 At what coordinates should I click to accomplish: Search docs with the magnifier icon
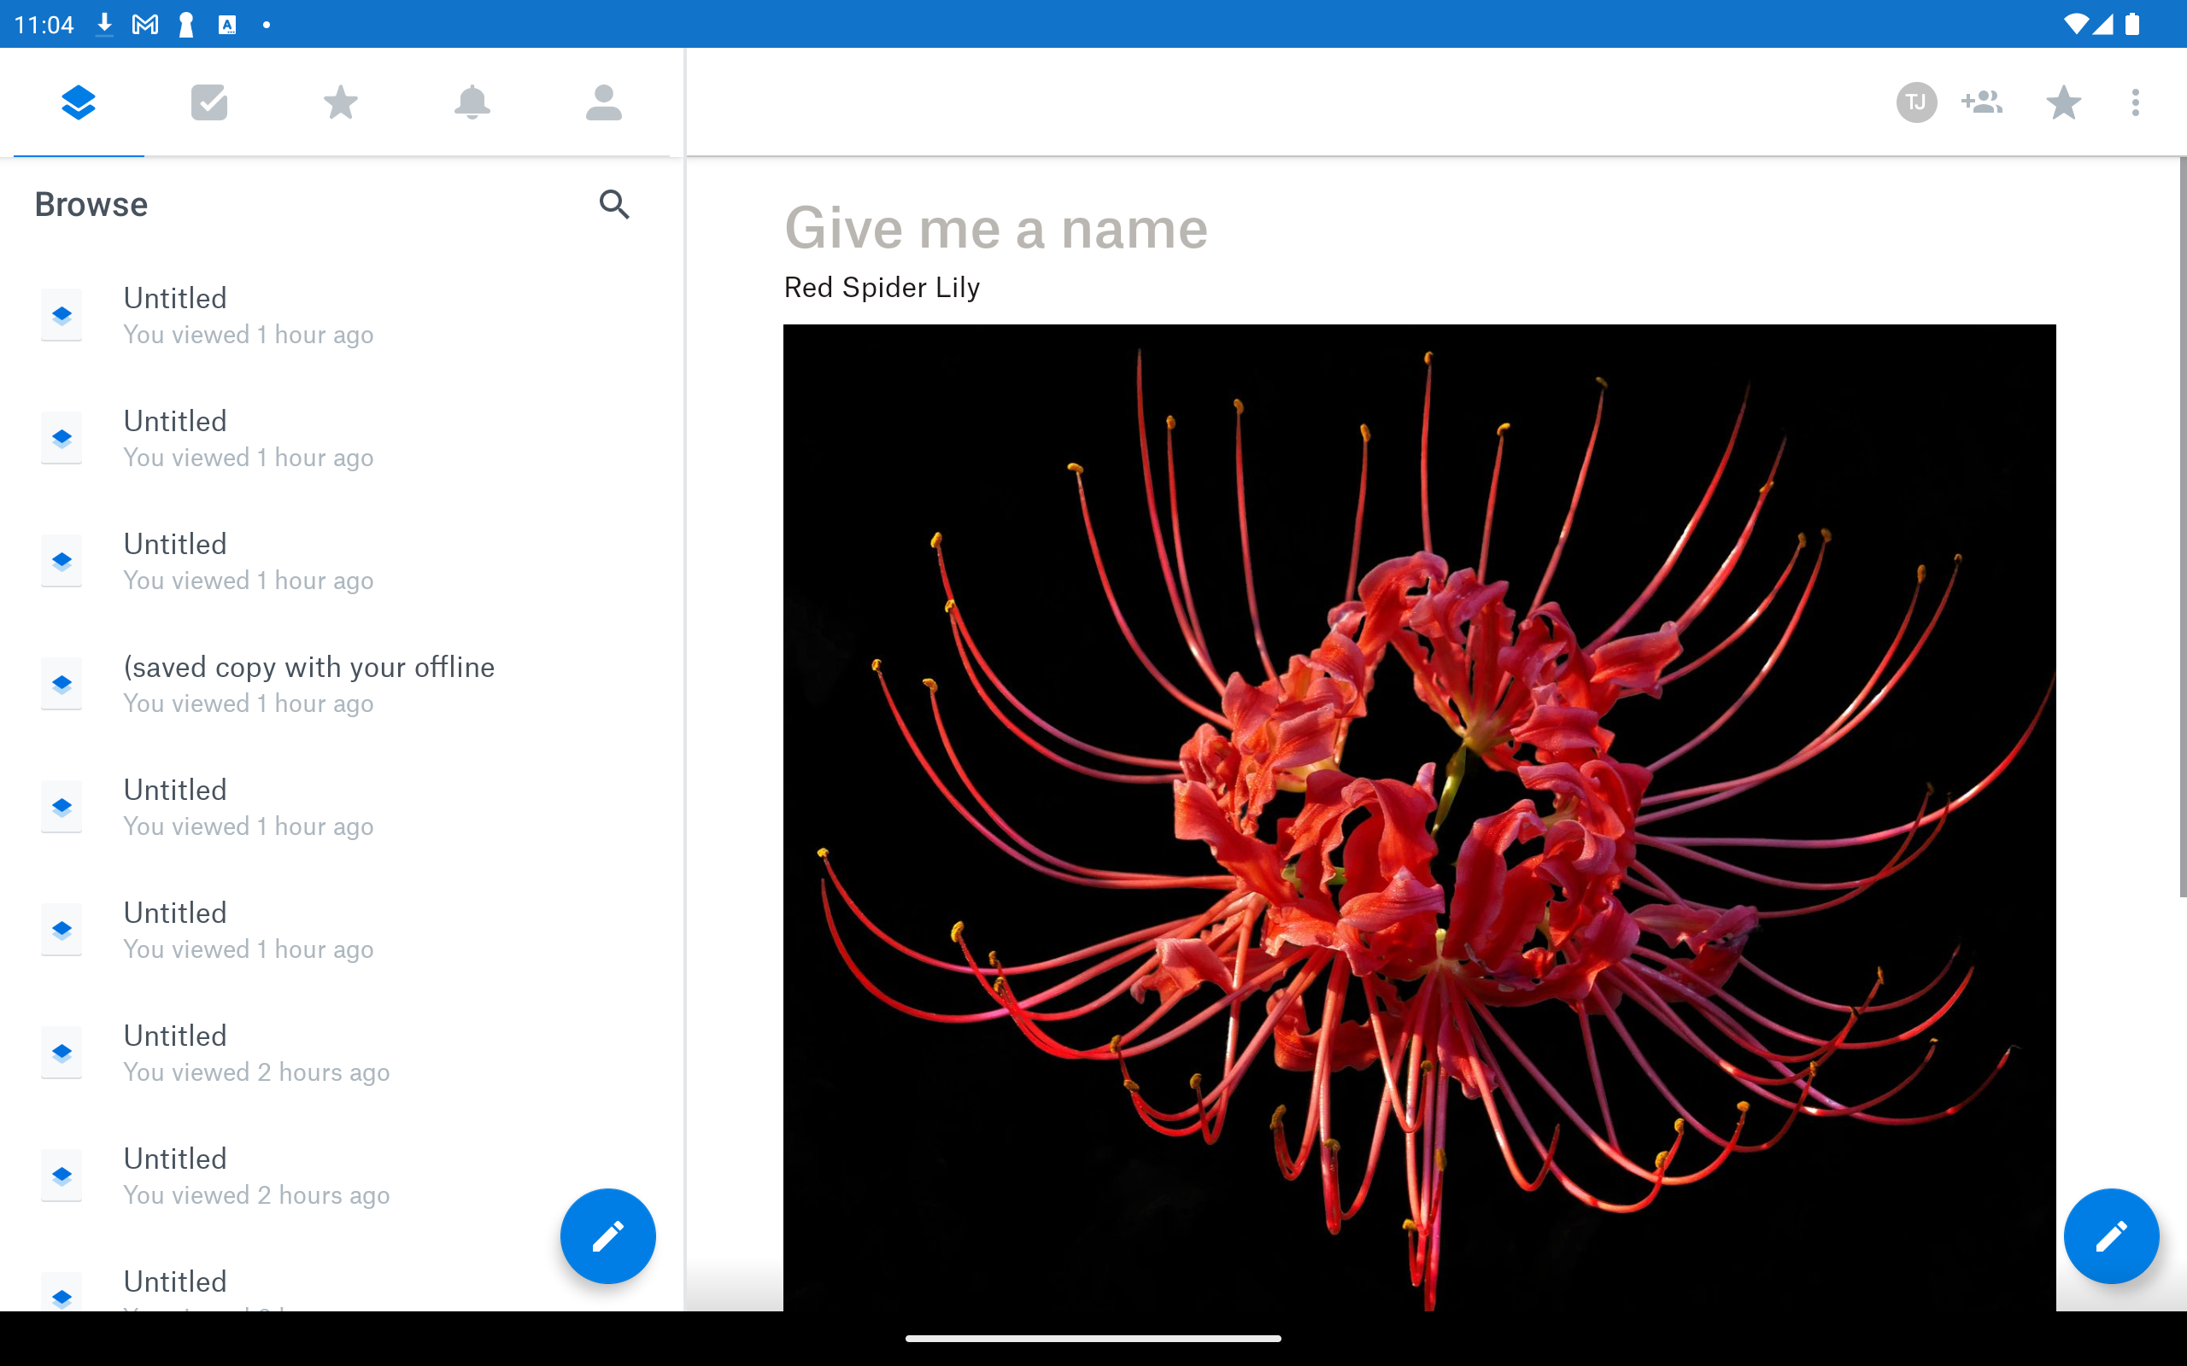(x=613, y=205)
